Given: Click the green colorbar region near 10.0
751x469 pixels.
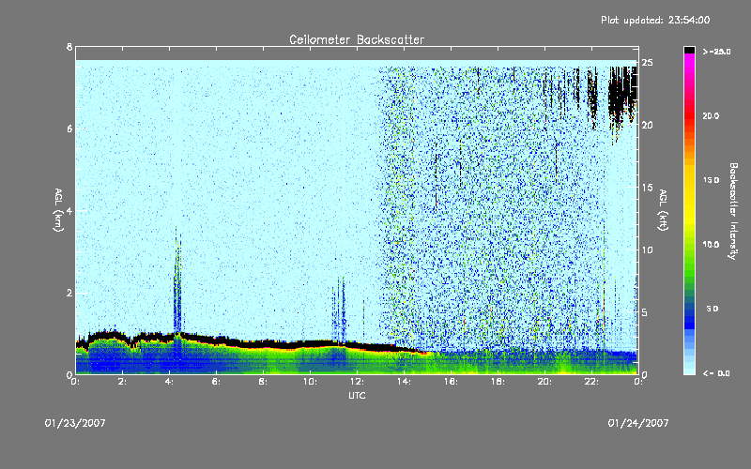Looking at the screenshot, I should coord(689,247).
